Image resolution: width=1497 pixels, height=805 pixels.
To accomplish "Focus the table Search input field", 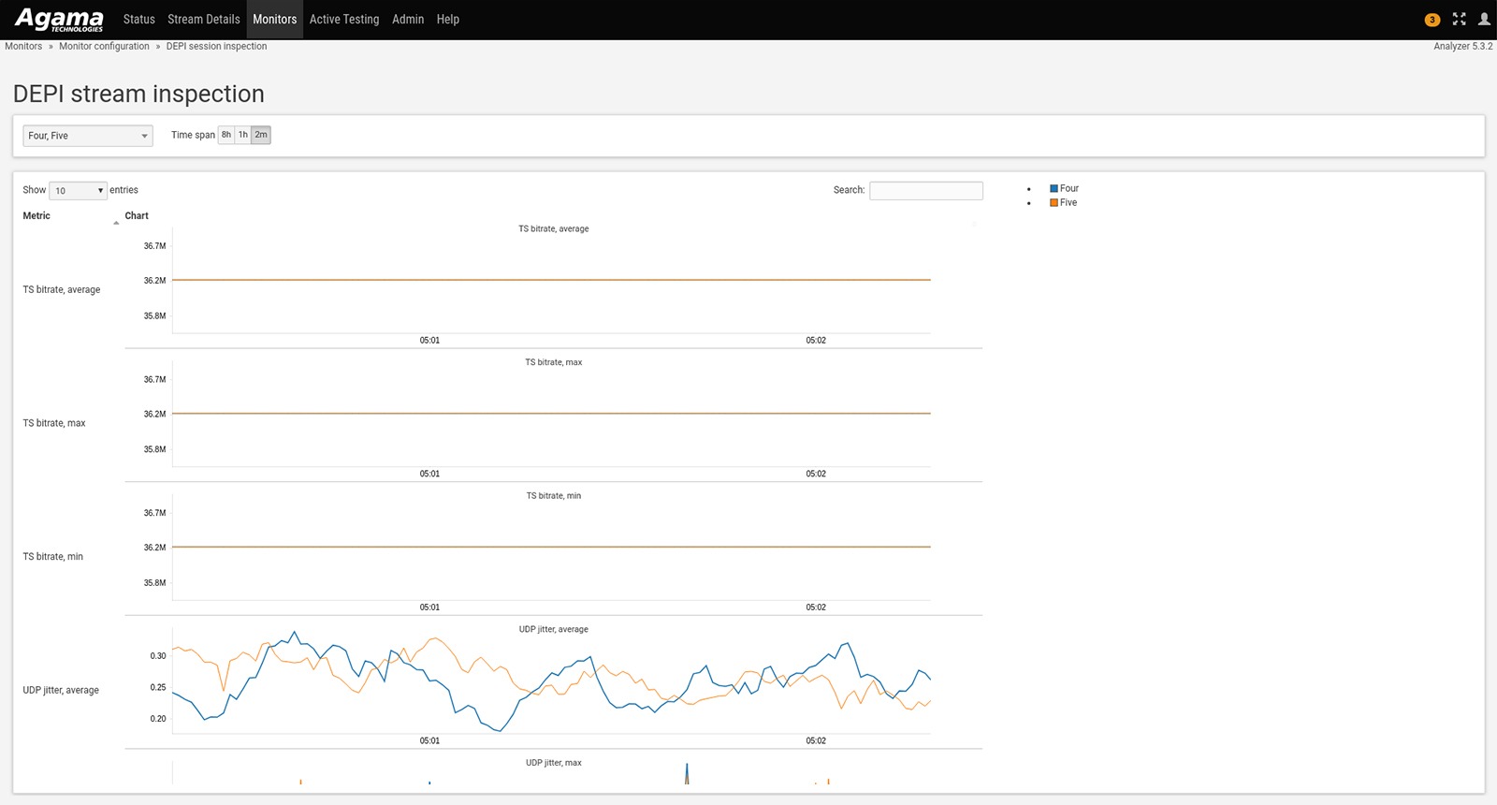I will 925,191.
